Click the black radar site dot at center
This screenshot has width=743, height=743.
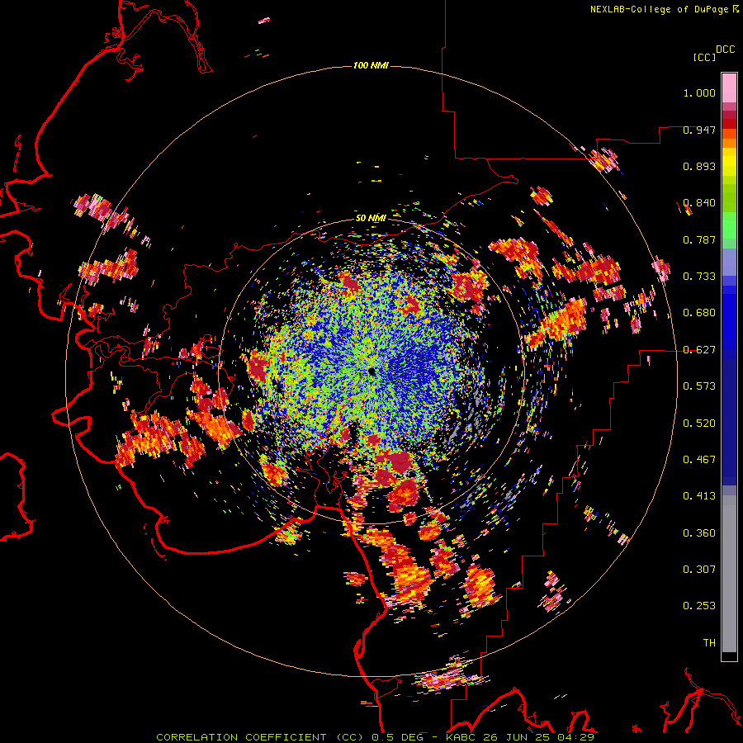tap(371, 371)
